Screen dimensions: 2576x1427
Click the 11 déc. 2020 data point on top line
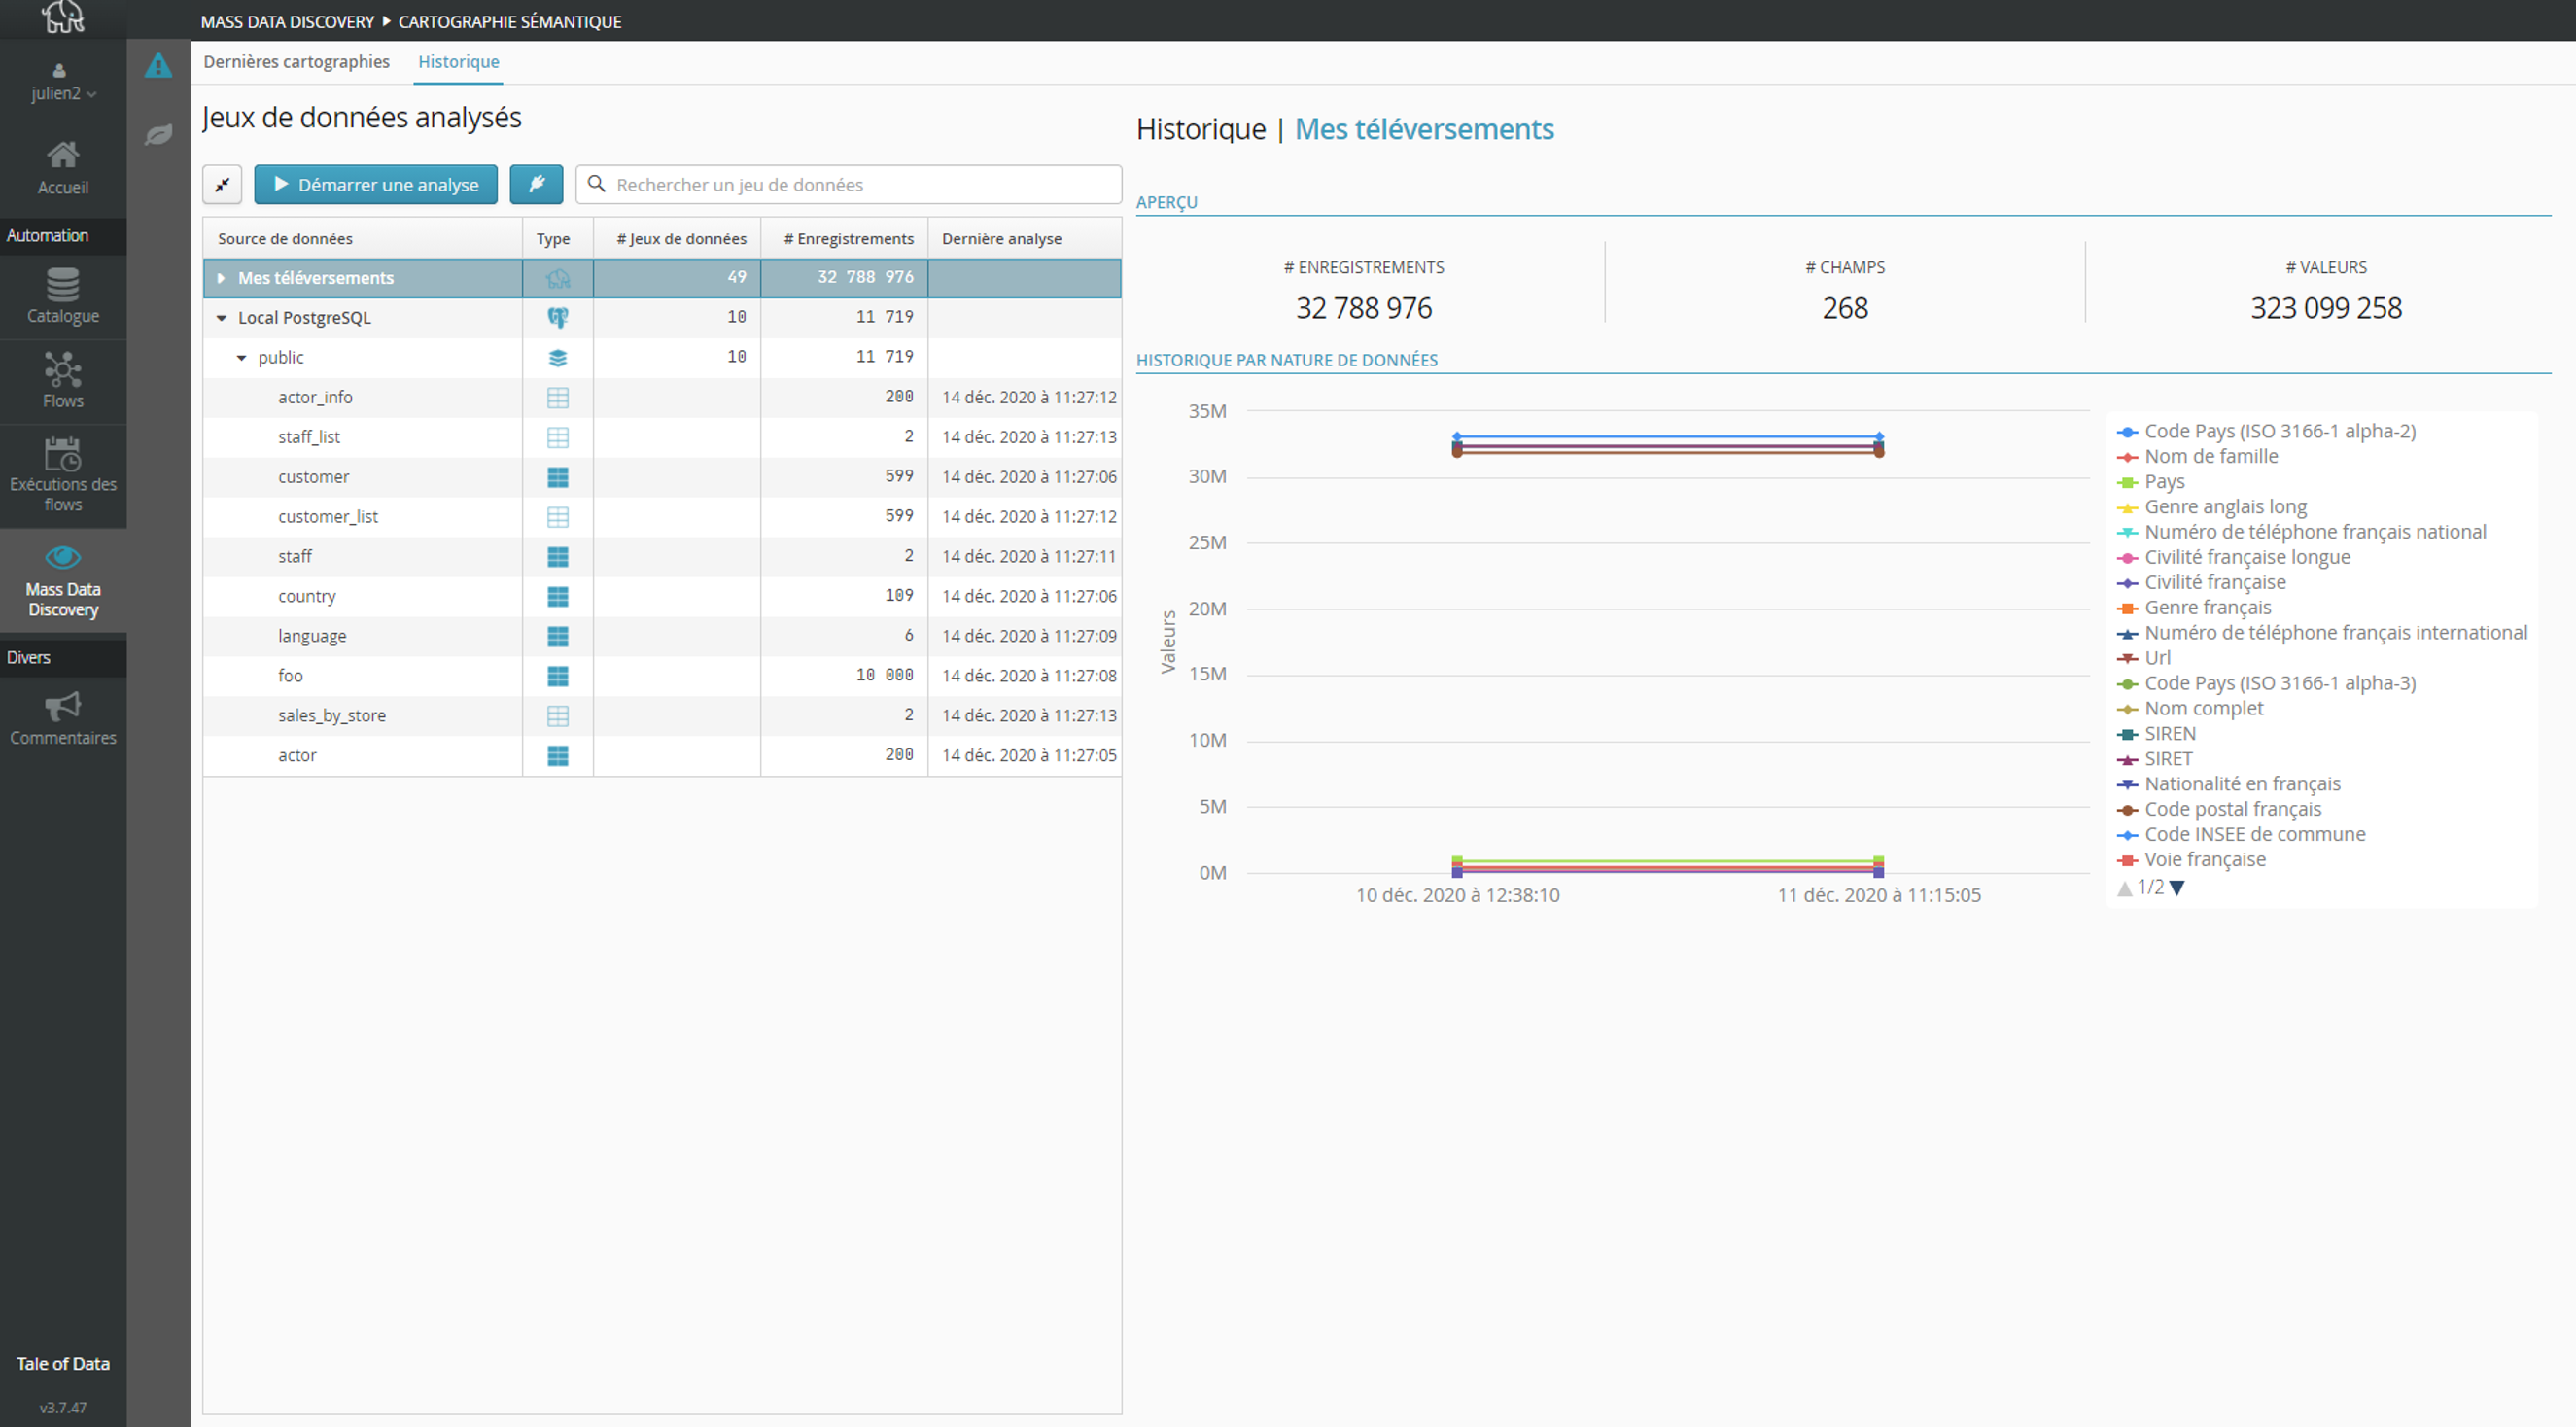pos(1879,437)
